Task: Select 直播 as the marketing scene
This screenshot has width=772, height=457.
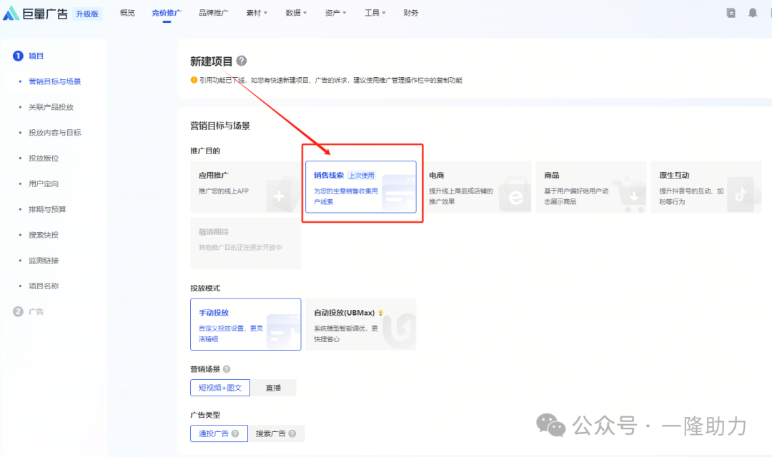Action: (x=274, y=388)
